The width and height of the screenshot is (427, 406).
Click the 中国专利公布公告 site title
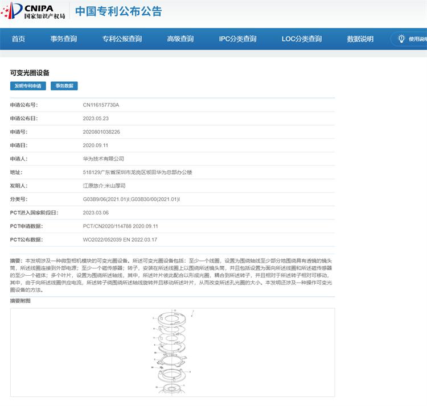(119, 11)
